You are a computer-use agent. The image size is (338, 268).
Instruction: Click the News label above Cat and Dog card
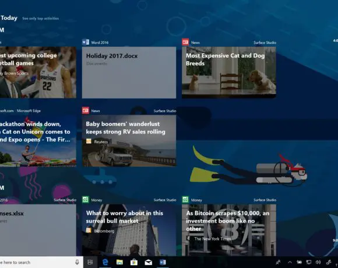(195, 43)
